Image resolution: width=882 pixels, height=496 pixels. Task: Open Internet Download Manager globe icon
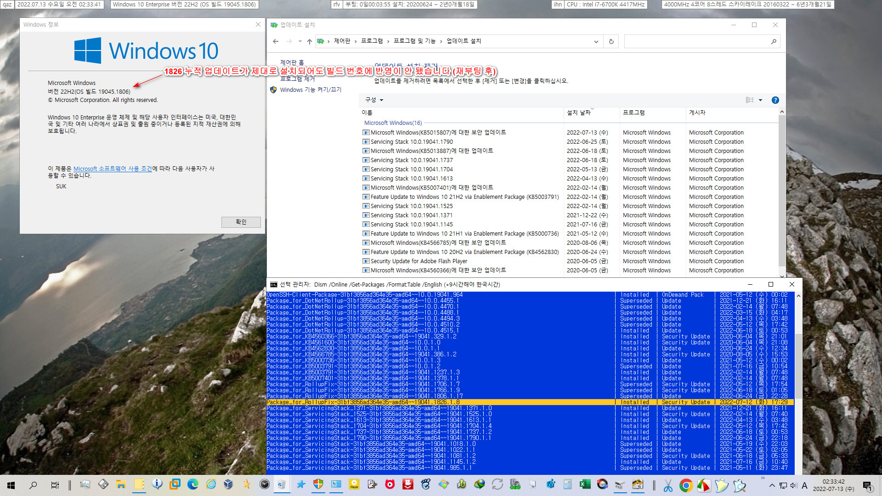click(x=480, y=485)
